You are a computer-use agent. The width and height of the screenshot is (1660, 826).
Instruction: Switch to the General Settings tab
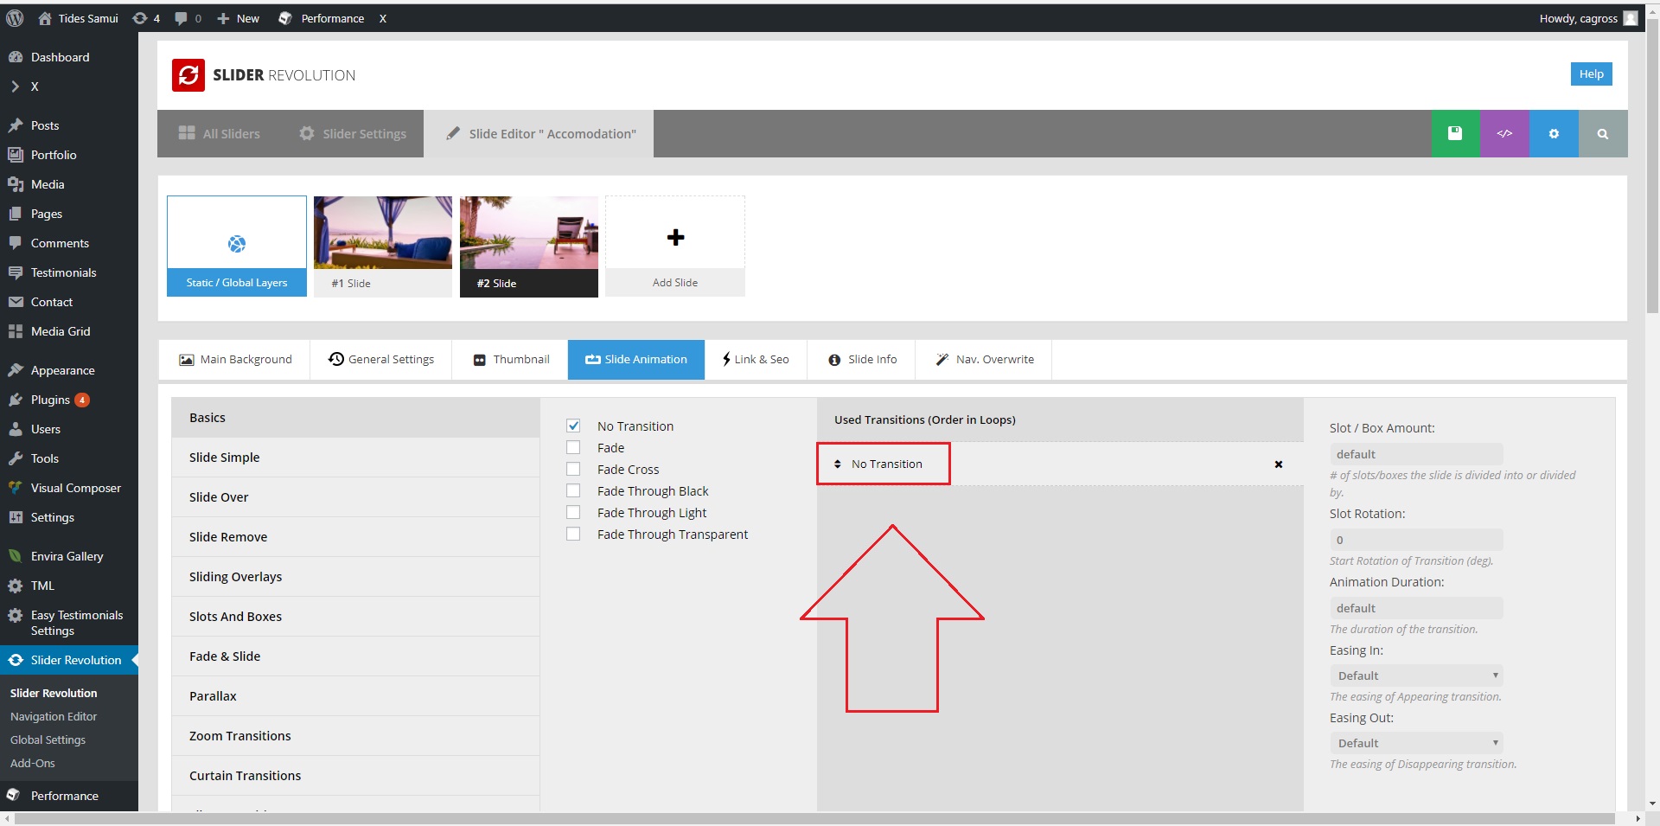click(x=381, y=360)
